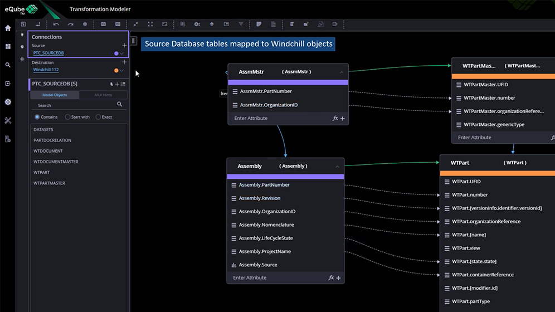Collapse the Assembly table node
This screenshot has width=555, height=312.
coord(337,166)
